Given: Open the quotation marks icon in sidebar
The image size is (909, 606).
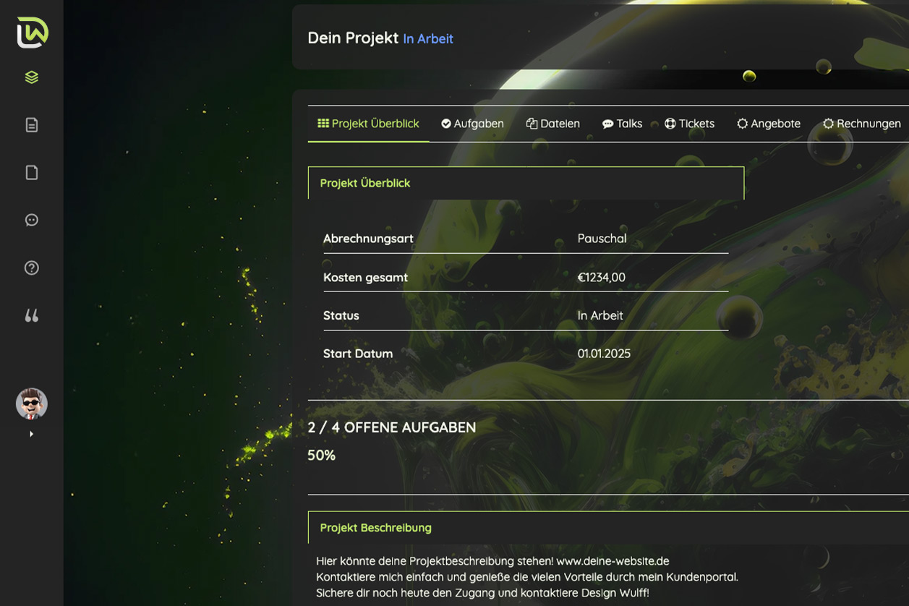Looking at the screenshot, I should click(x=32, y=315).
